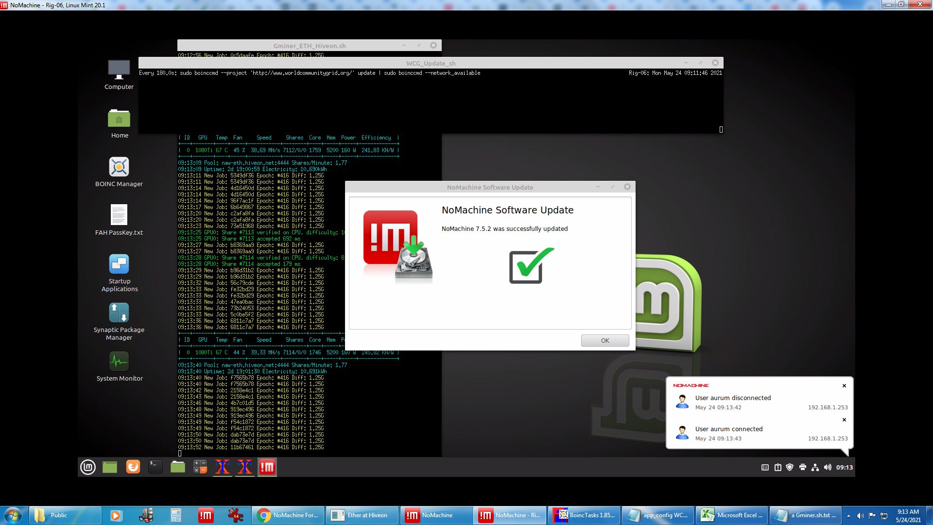933x525 pixels.
Task: Focus the Gminer_ETH_Hiveon.sh window title bar
Action: coord(310,46)
